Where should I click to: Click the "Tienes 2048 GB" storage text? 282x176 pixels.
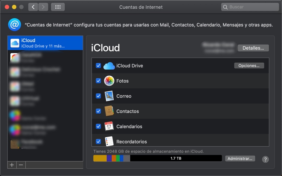coord(148,151)
